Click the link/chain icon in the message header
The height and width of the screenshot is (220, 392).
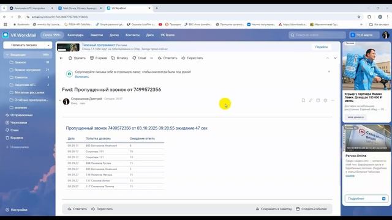[x=311, y=100]
